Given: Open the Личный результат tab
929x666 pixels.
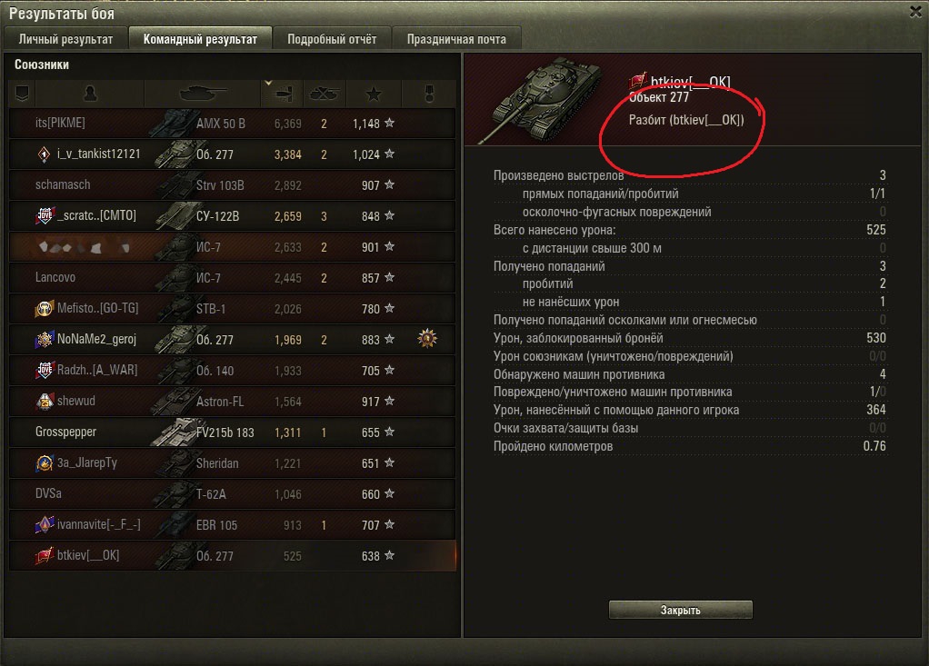Looking at the screenshot, I should click(65, 39).
